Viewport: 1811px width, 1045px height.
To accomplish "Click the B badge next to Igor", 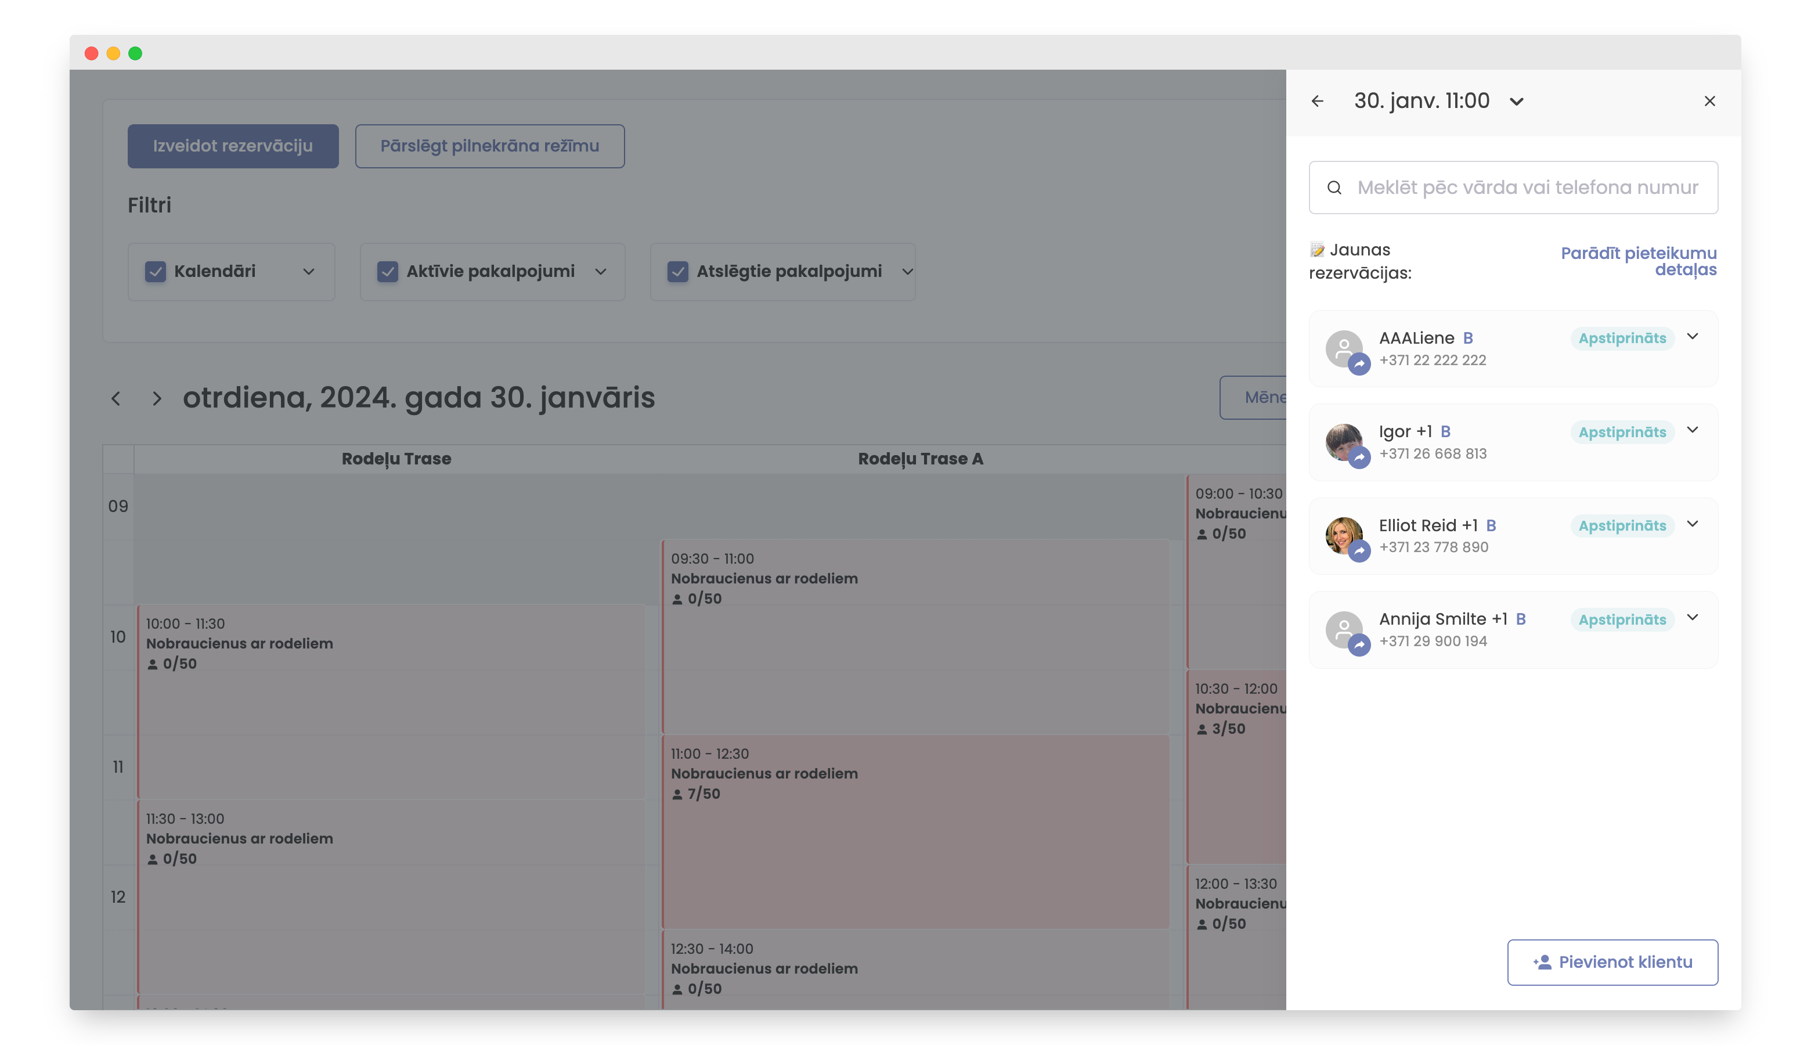I will 1446,431.
